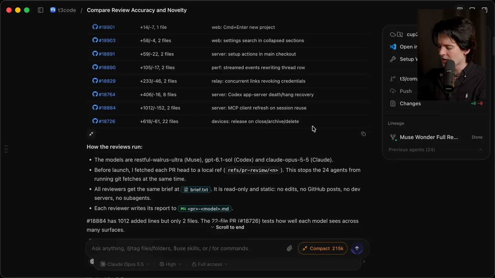Click the Push cloud icon
The width and height of the screenshot is (495, 278).
(393, 91)
